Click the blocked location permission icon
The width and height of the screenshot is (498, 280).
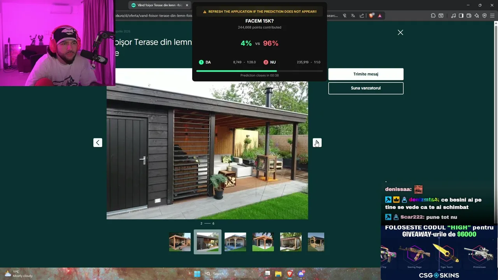(344, 16)
